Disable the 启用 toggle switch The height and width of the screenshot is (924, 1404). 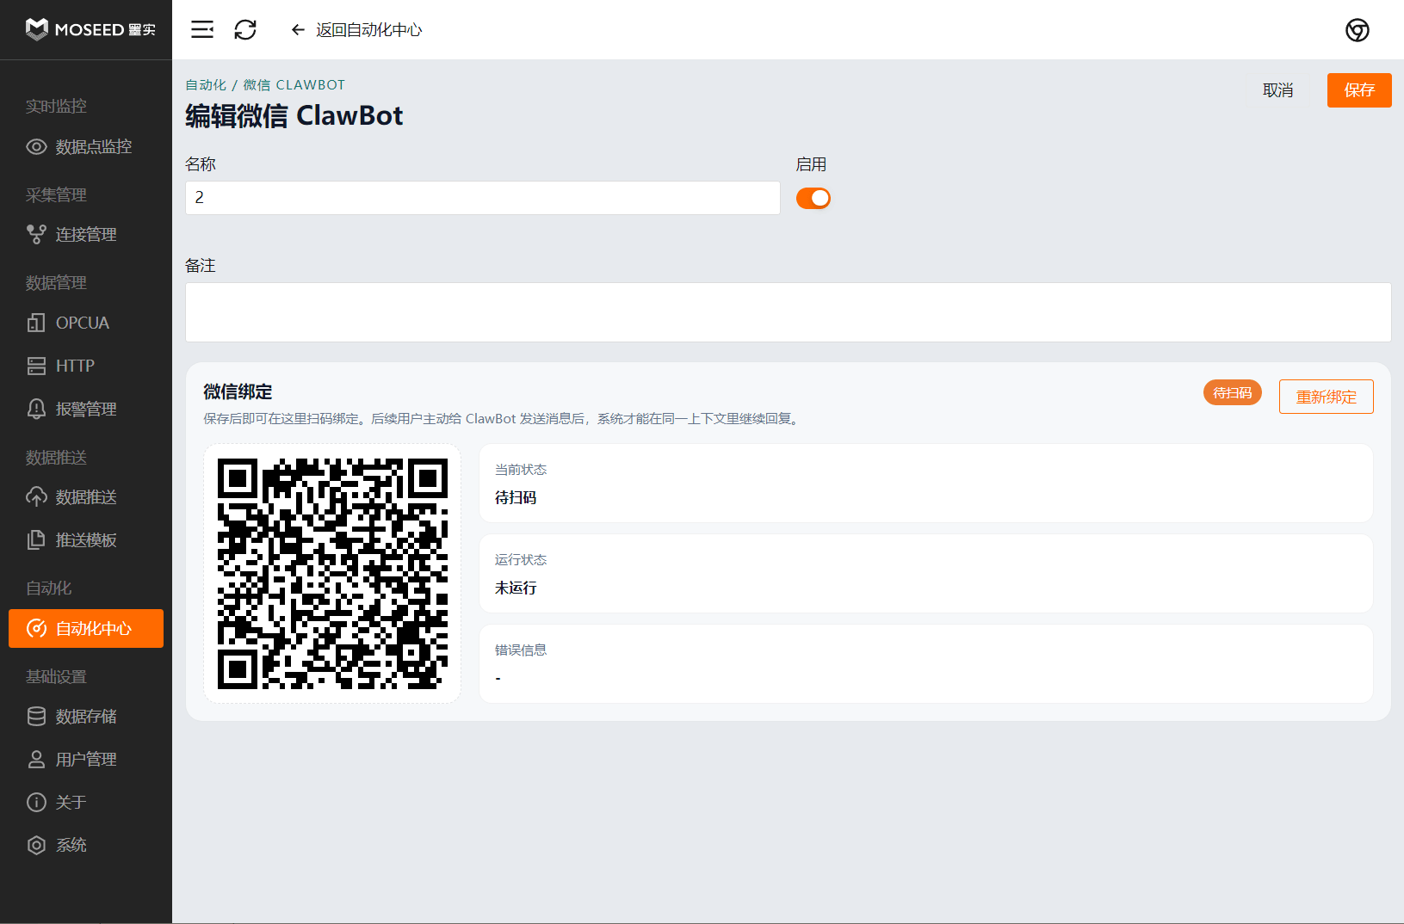[x=813, y=199]
